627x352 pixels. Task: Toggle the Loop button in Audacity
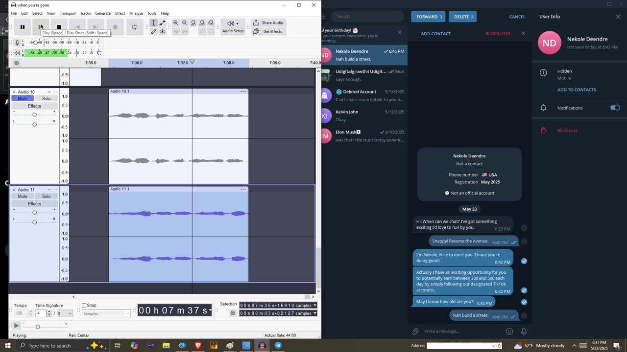[135, 27]
